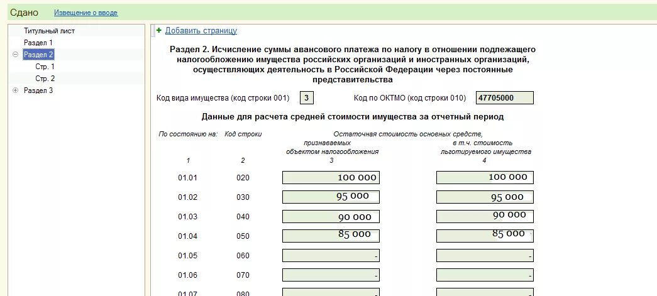Click row code 040 text
The height and width of the screenshot is (296, 657).
[x=243, y=217]
